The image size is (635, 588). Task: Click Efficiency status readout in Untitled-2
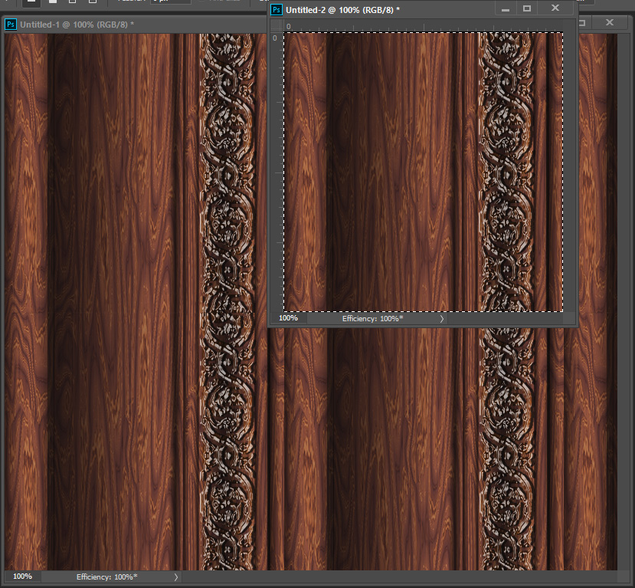pos(372,318)
